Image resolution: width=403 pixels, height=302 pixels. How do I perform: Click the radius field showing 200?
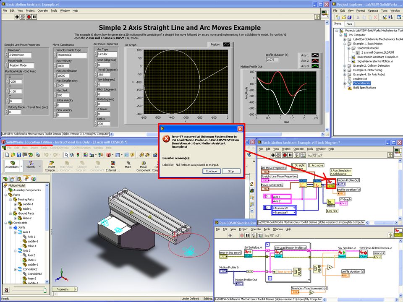tap(104, 123)
